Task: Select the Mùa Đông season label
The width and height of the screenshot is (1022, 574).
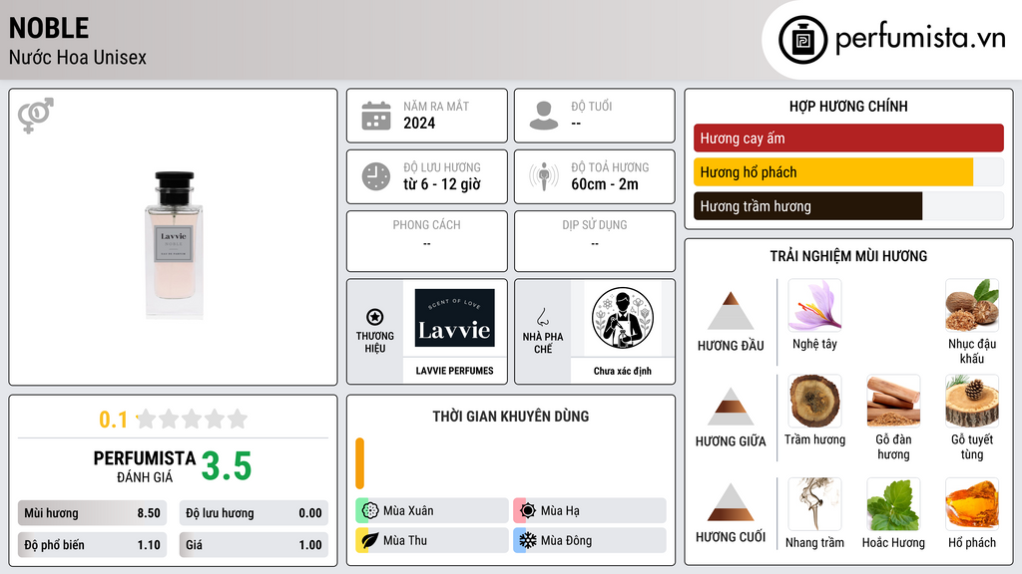Action: pyautogui.click(x=567, y=540)
